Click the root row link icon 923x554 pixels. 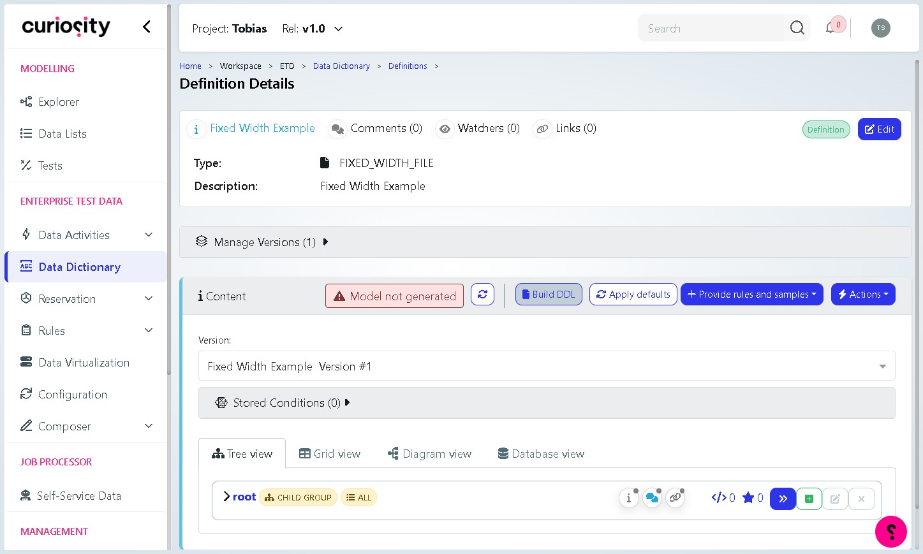pyautogui.click(x=675, y=499)
